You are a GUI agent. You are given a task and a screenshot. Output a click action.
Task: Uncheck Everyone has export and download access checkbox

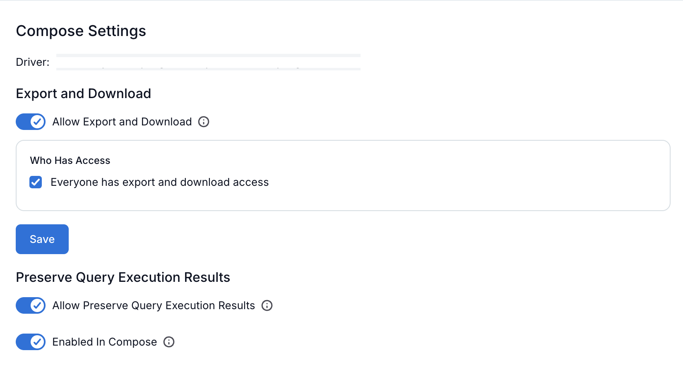[x=36, y=182]
